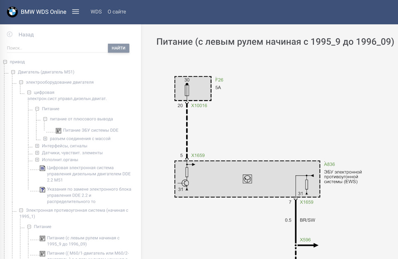Click X1659 label at pin 7

pyautogui.click(x=306, y=202)
